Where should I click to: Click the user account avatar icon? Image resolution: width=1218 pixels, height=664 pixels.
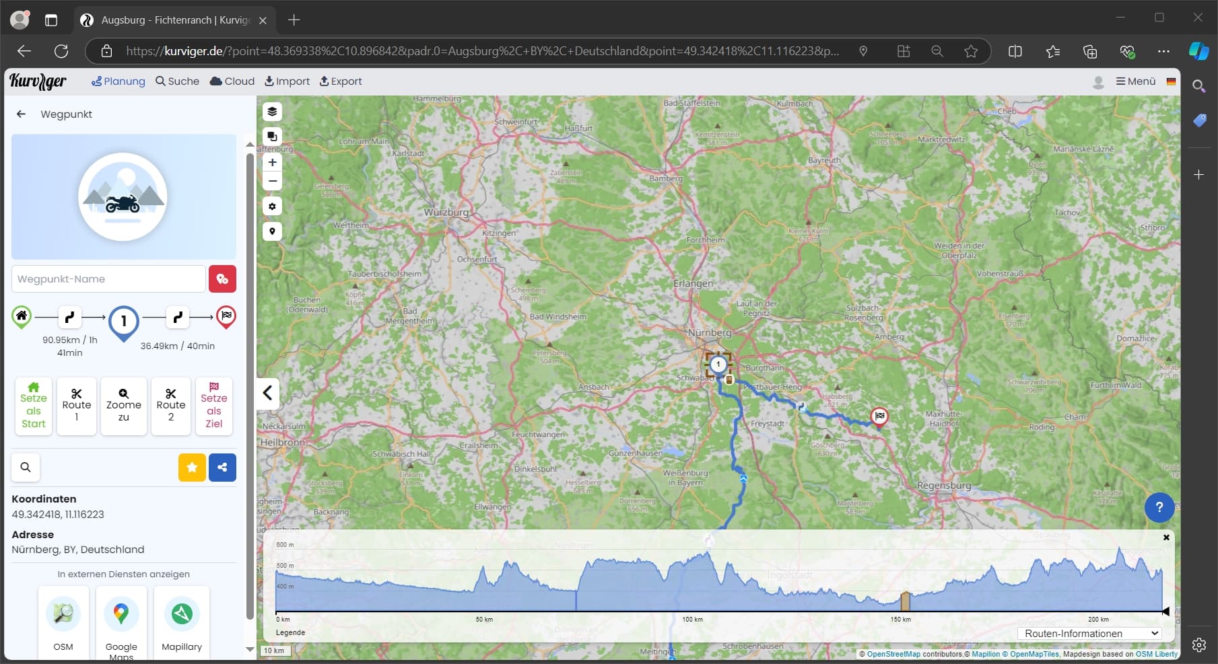pos(1098,82)
